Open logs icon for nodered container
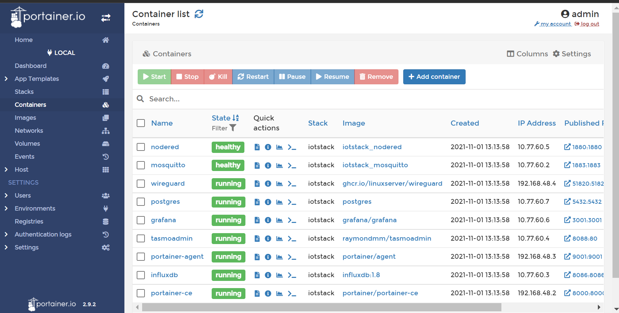 [257, 147]
